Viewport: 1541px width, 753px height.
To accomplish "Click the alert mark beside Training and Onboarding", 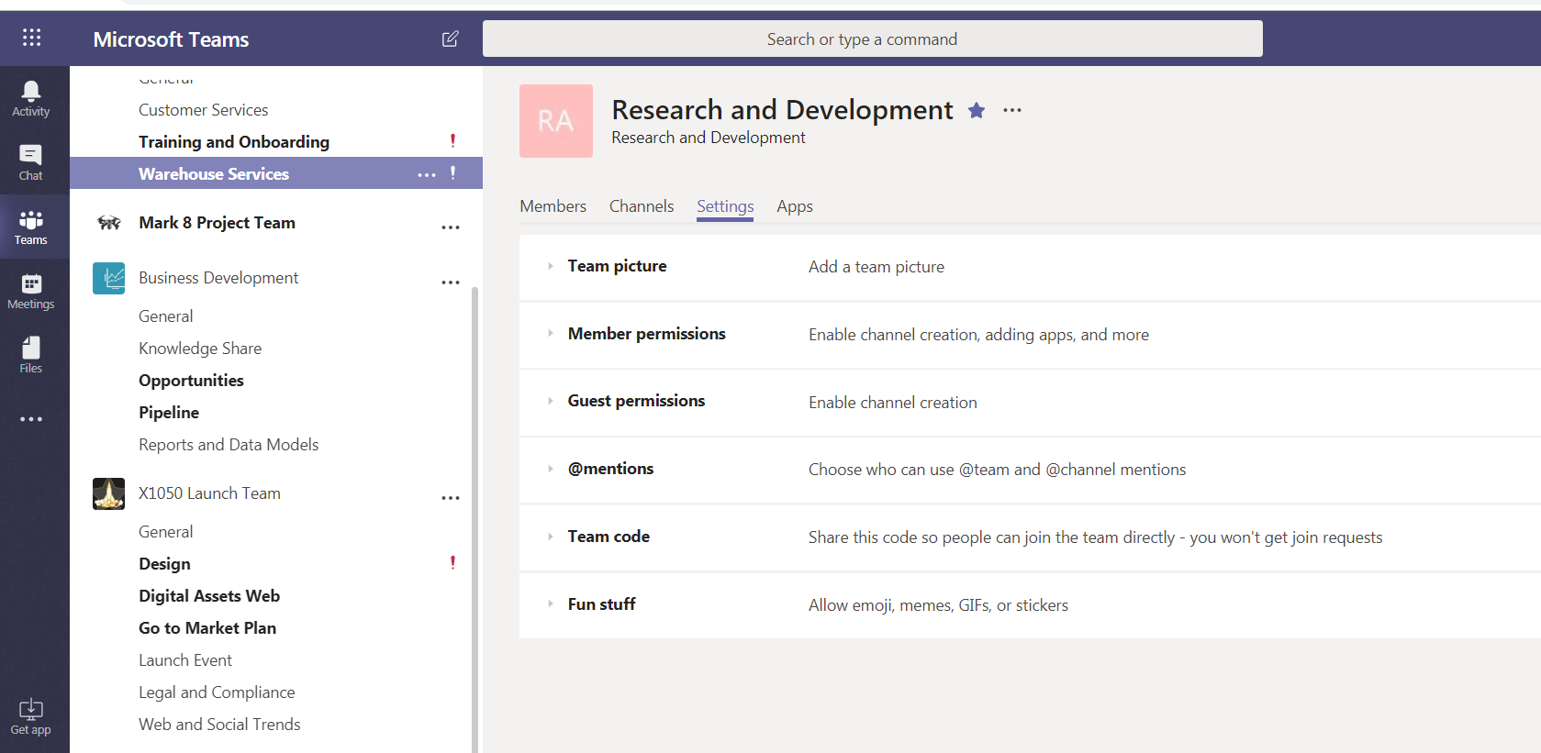I will pos(452,140).
